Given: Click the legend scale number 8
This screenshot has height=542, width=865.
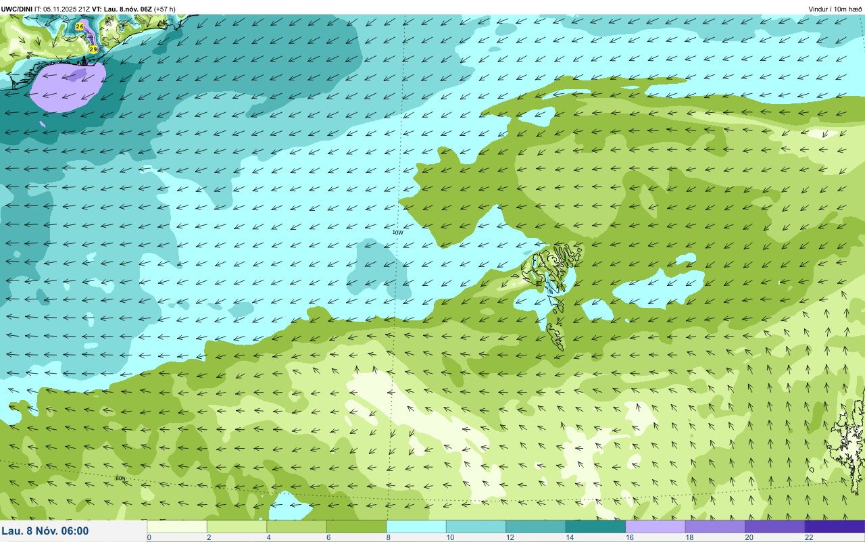Looking at the screenshot, I should pos(388,538).
